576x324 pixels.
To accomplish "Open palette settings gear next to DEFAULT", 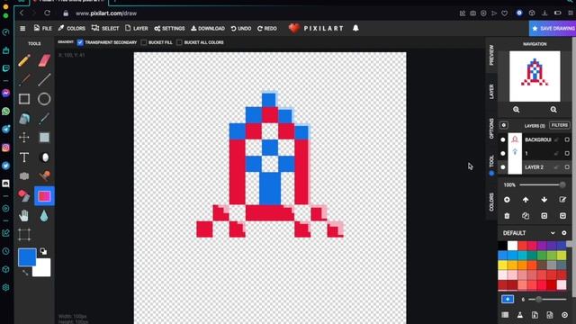I will [x=564, y=233].
